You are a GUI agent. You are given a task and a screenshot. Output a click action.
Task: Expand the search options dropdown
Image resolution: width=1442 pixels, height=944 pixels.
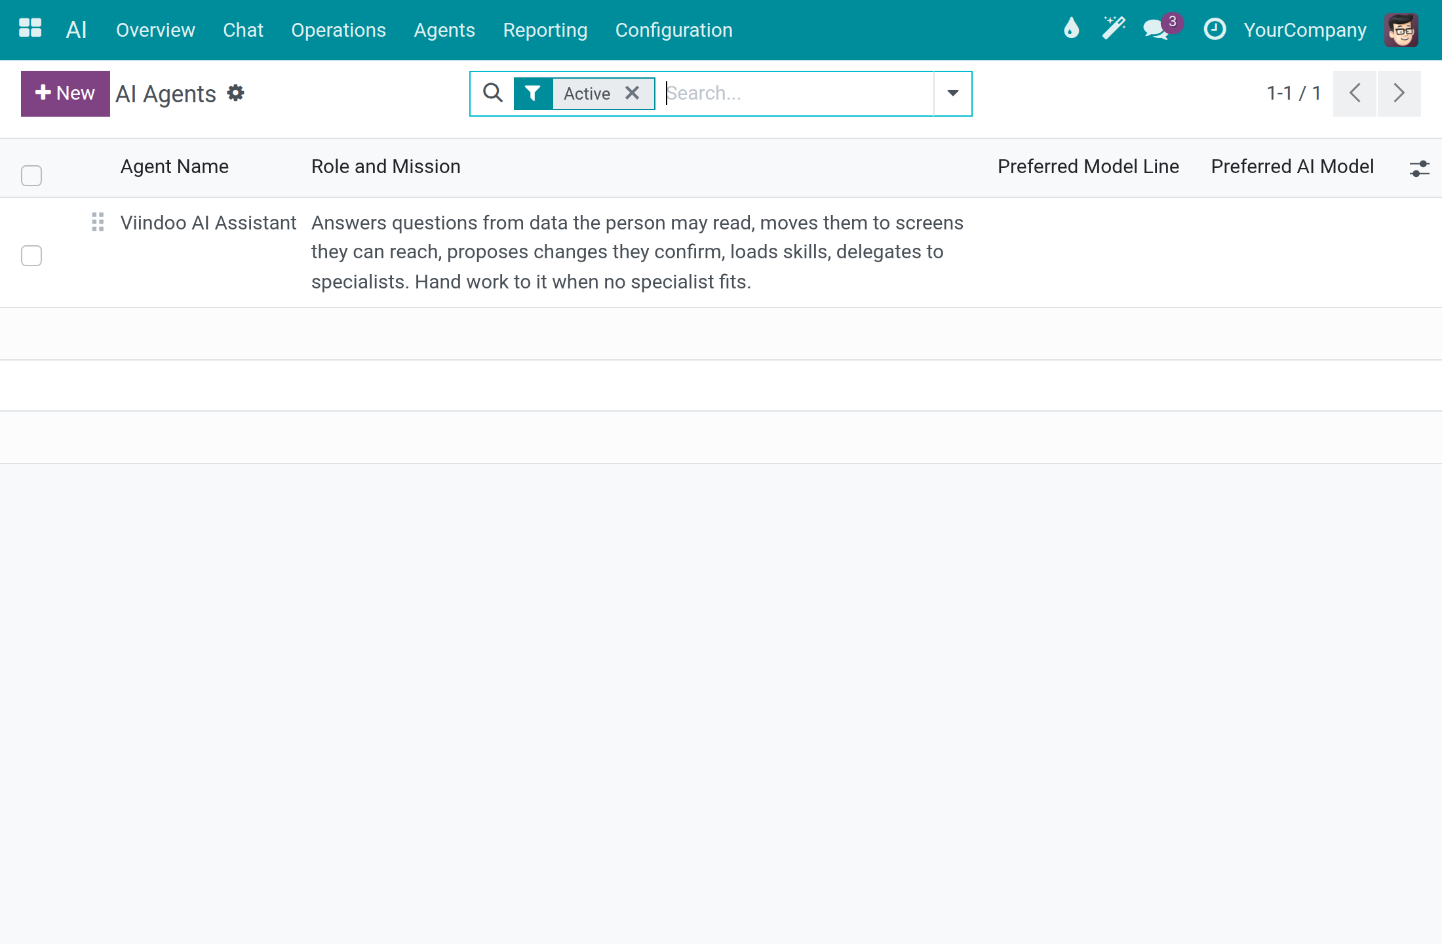coord(953,93)
